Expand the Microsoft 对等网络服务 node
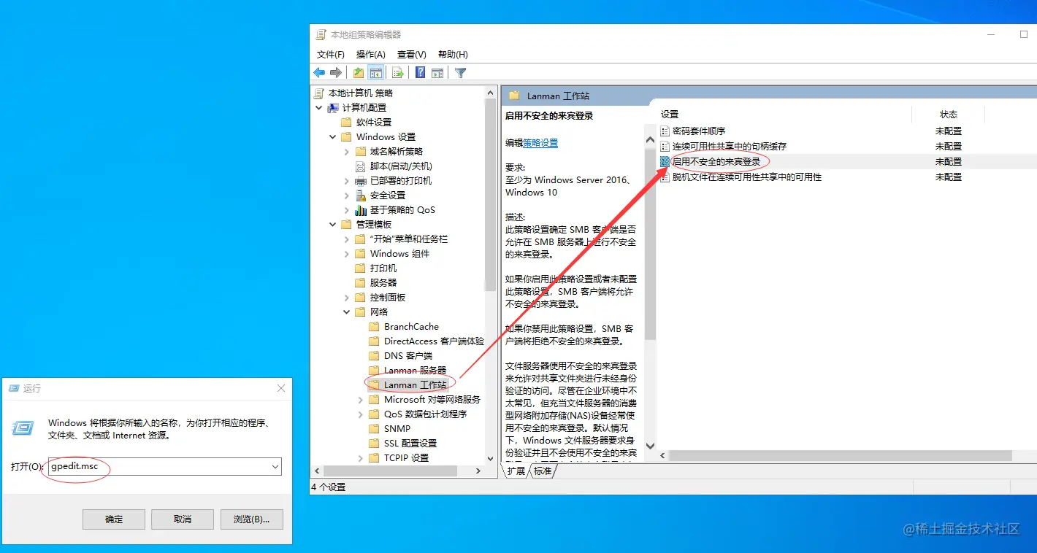The height and width of the screenshot is (553, 1037). 361,400
